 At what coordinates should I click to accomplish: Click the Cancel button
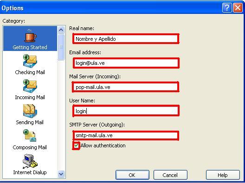pos(170,175)
